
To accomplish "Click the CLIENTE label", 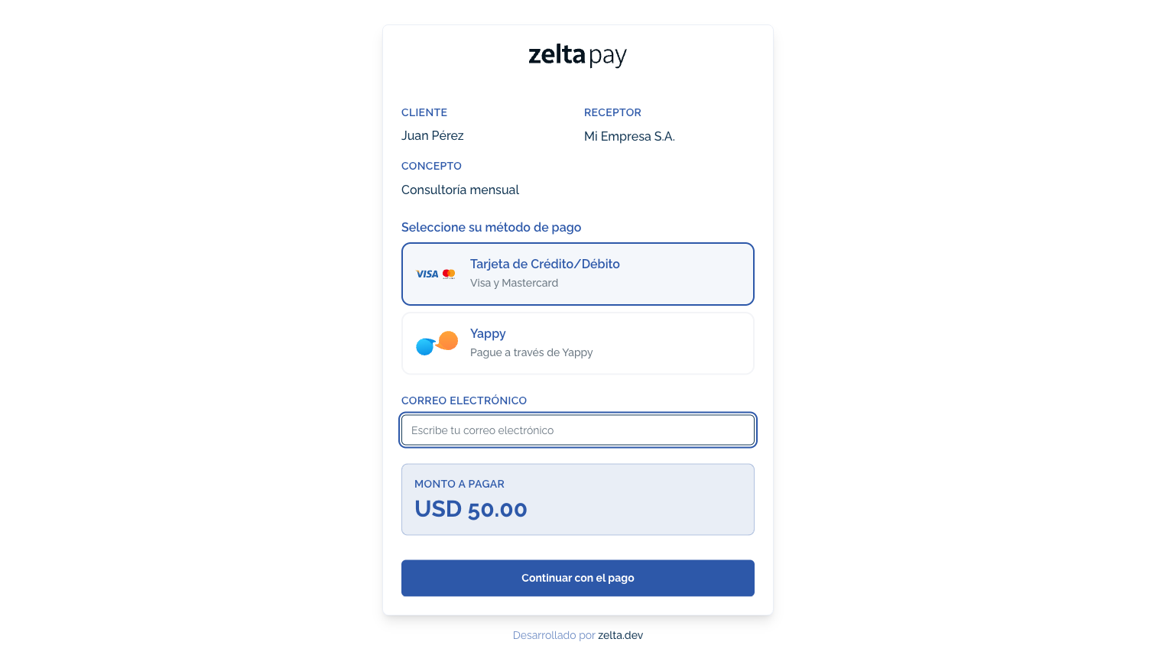I will (x=424, y=112).
